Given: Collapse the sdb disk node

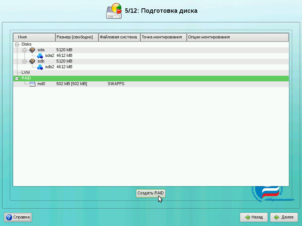Looking at the screenshot, I should [x=24, y=61].
